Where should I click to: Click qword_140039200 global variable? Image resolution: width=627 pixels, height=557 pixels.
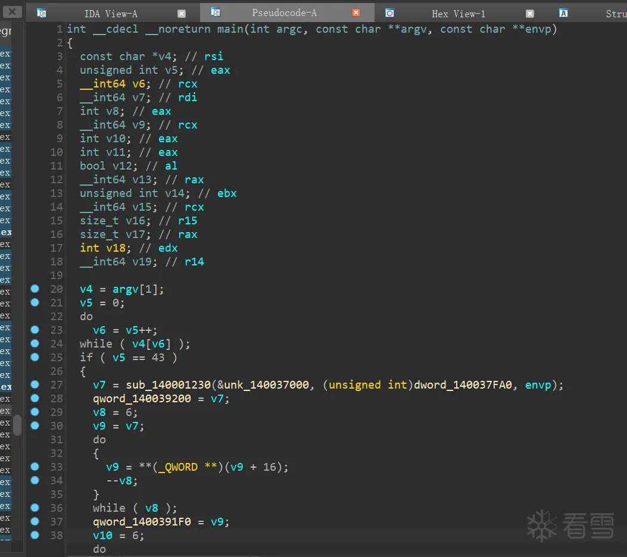click(x=142, y=398)
